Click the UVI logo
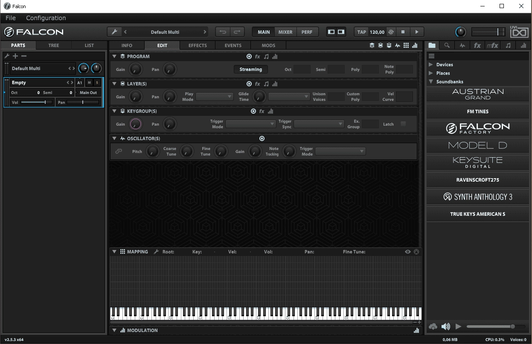The width and height of the screenshot is (532, 344). [519, 32]
